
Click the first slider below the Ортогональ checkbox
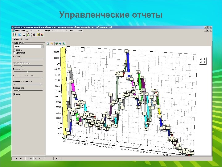tap(28, 59)
